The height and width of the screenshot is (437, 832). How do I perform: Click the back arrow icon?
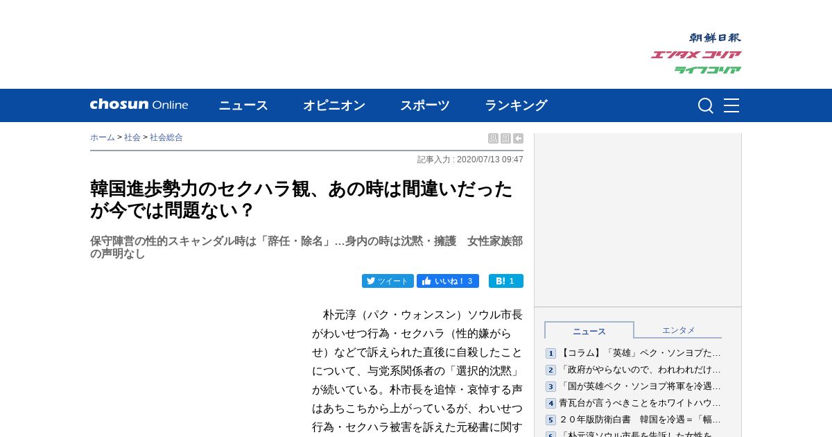pos(518,139)
